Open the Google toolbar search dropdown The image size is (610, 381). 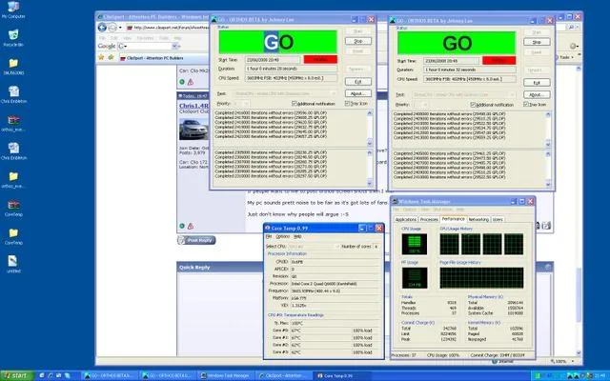pos(174,47)
